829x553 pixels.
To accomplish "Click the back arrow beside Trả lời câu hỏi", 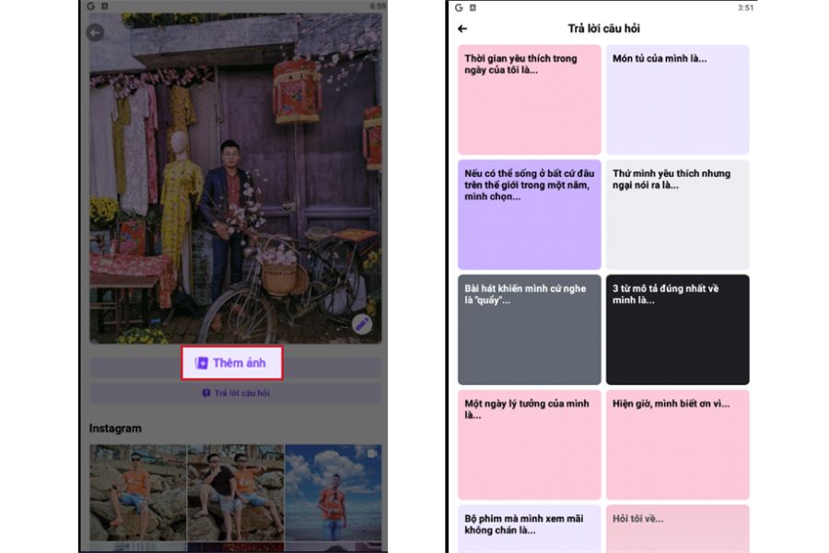I will click(462, 29).
